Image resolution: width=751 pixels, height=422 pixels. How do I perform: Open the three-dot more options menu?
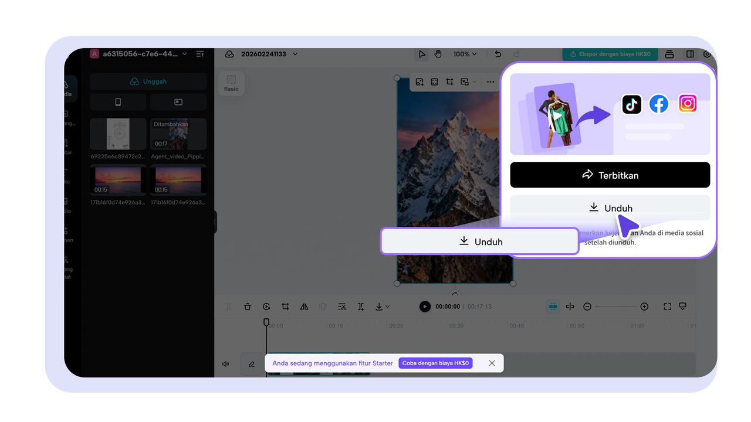click(490, 82)
